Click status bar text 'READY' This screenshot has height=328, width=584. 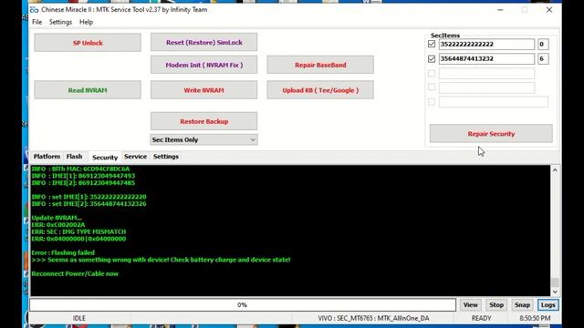point(481,318)
